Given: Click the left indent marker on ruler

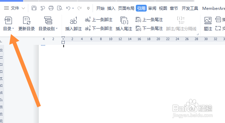Looking at the screenshot, I should (63, 42).
